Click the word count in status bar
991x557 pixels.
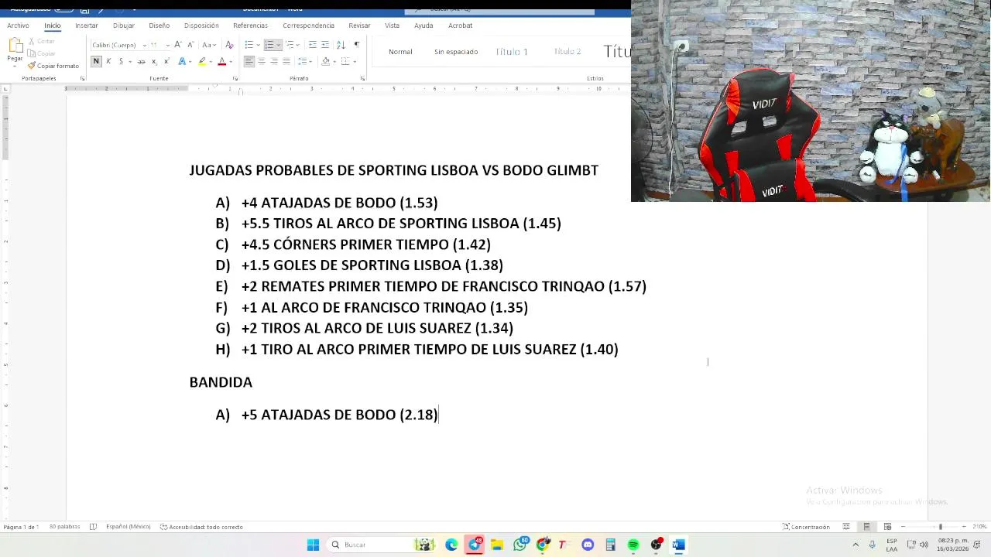[64, 527]
